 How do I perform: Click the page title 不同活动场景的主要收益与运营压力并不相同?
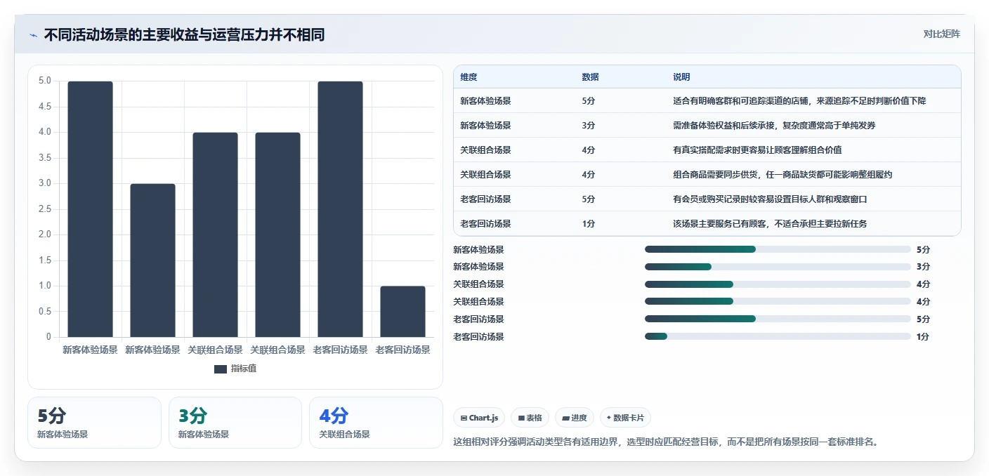184,34
